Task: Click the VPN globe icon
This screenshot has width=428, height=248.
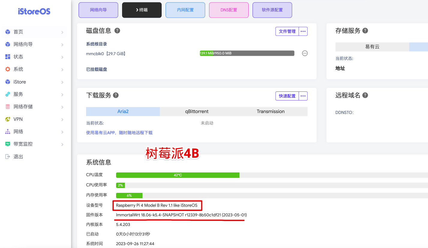Action: pos(7,119)
